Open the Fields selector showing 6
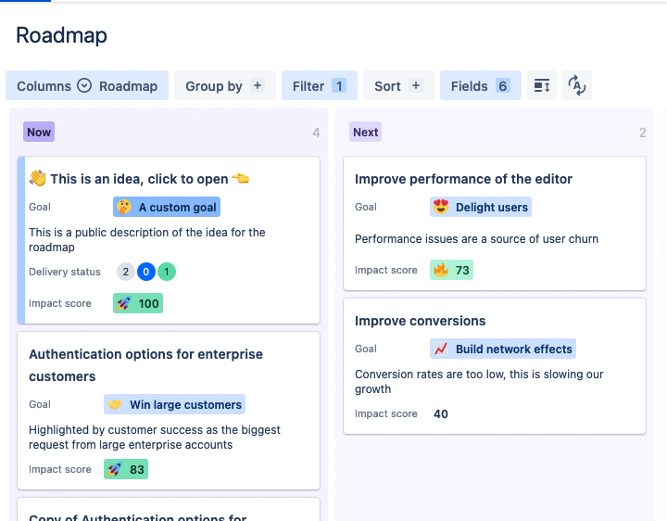 (x=481, y=85)
